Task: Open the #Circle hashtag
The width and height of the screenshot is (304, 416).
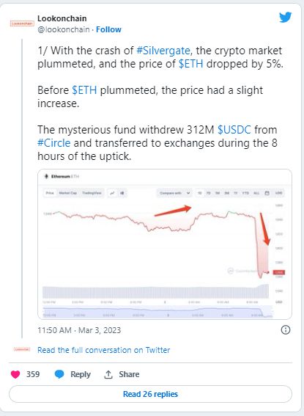Action: point(54,143)
